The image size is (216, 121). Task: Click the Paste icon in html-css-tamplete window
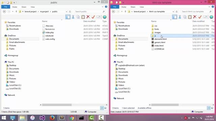pyautogui.click(x=190, y=17)
